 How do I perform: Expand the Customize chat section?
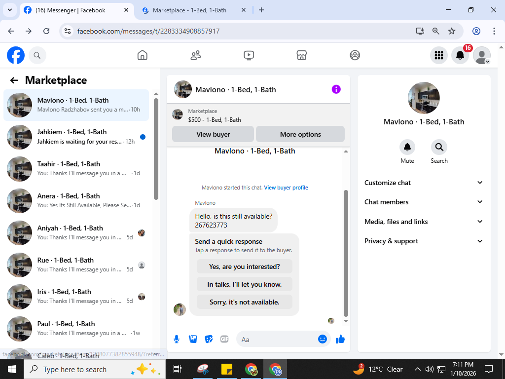(424, 183)
